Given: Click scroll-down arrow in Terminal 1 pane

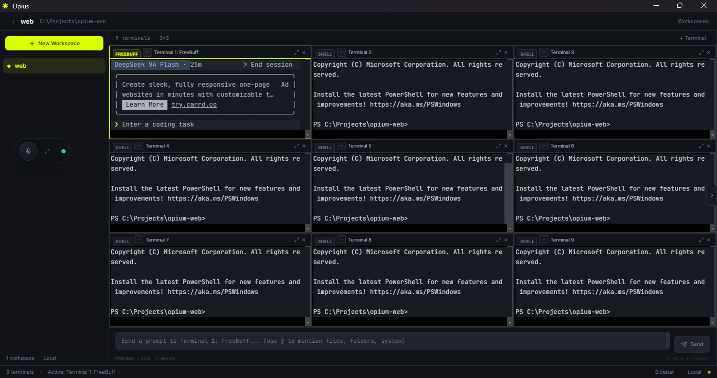Looking at the screenshot, I should click(x=308, y=135).
